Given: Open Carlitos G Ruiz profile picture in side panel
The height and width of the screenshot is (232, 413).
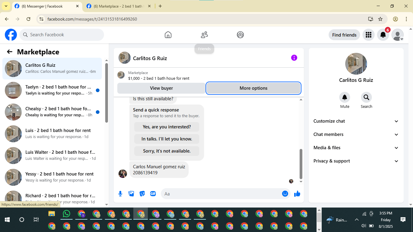Looking at the screenshot, I should [x=356, y=64].
